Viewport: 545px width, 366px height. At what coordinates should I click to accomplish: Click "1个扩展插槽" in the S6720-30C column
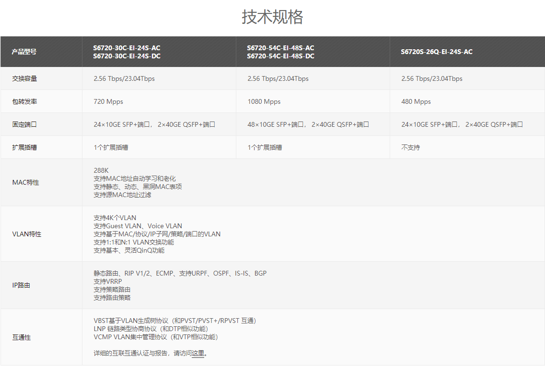click(x=111, y=147)
